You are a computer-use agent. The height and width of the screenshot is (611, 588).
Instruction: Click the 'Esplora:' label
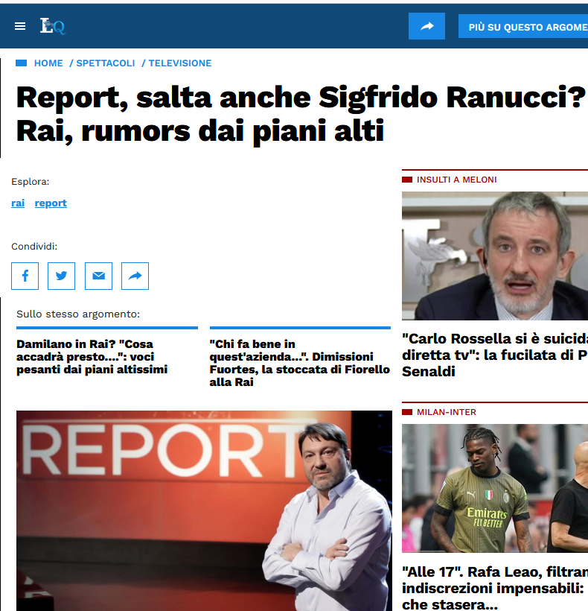point(31,182)
